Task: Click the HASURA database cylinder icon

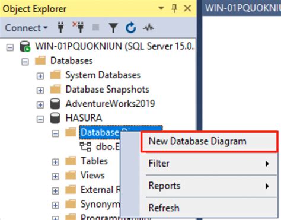Action: click(55, 118)
